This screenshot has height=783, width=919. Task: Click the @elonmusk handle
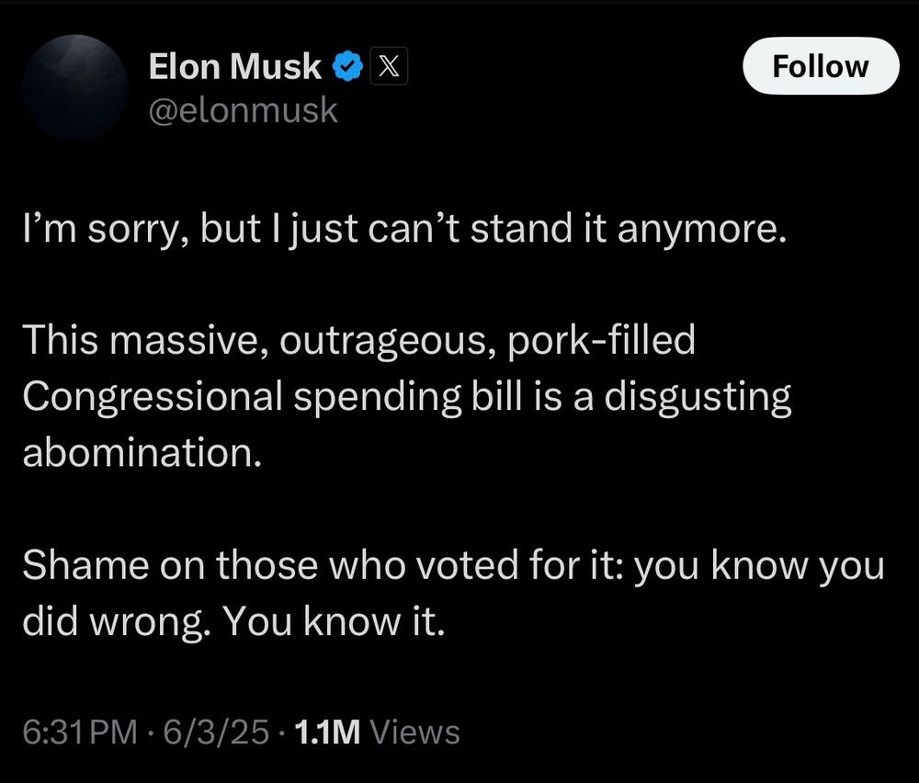click(243, 111)
